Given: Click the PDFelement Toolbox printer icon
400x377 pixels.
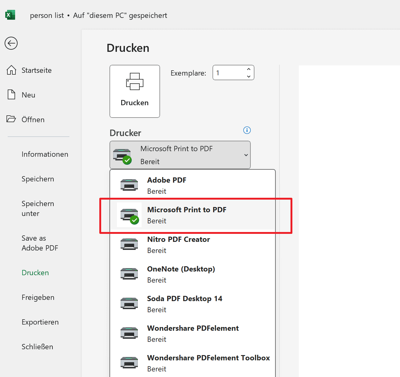Looking at the screenshot, I should (129, 362).
